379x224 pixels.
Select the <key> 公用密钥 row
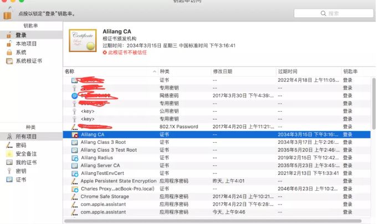[217, 111]
